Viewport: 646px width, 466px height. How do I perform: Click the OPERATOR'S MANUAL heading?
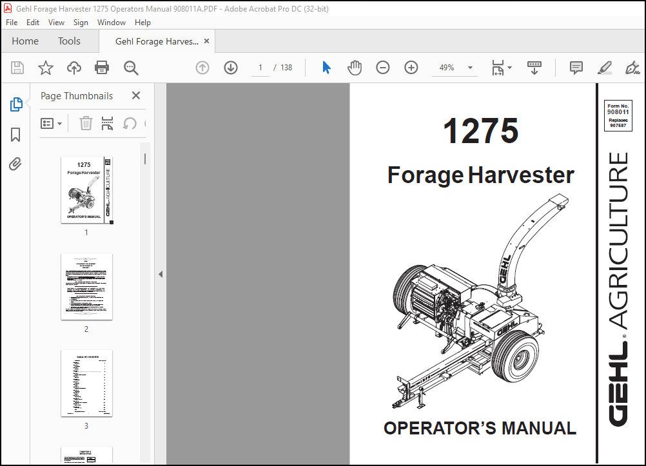pos(480,429)
